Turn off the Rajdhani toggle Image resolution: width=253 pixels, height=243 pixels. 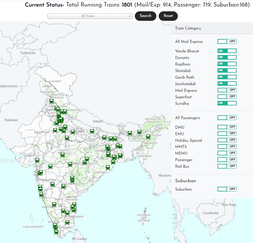coord(227,64)
